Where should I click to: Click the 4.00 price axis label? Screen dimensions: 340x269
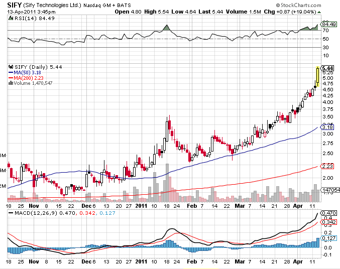point(327,102)
